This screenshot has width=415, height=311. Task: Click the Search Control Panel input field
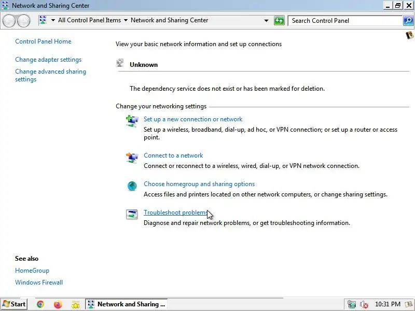(345, 21)
